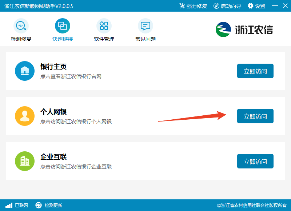Screen dimensions: 291x211
Task: Click the 常见问题 speech bubble icon
Action: tap(145, 26)
